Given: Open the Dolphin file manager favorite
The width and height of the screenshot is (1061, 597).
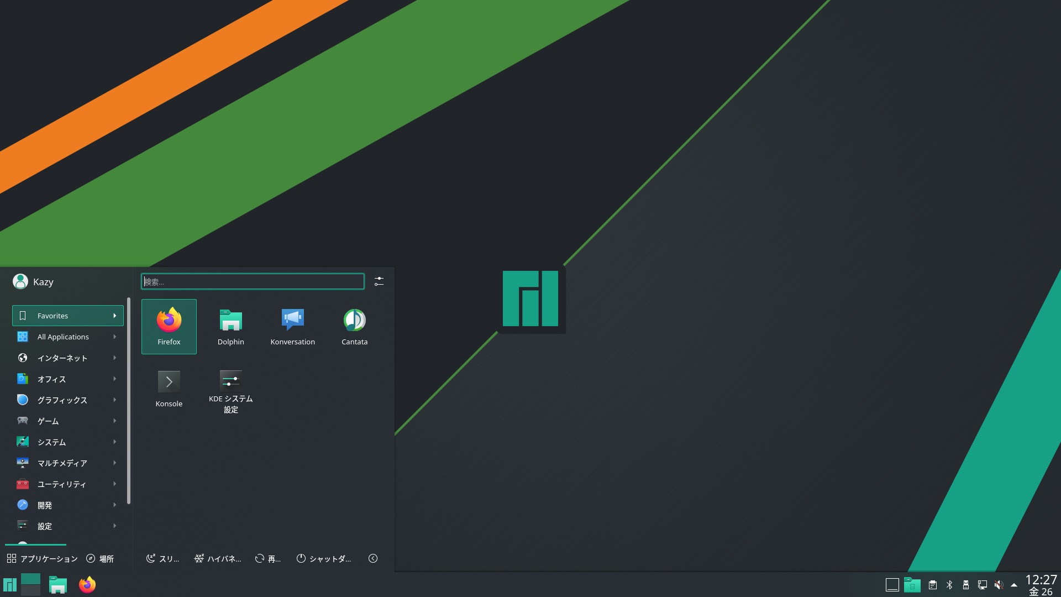Looking at the screenshot, I should click(230, 326).
